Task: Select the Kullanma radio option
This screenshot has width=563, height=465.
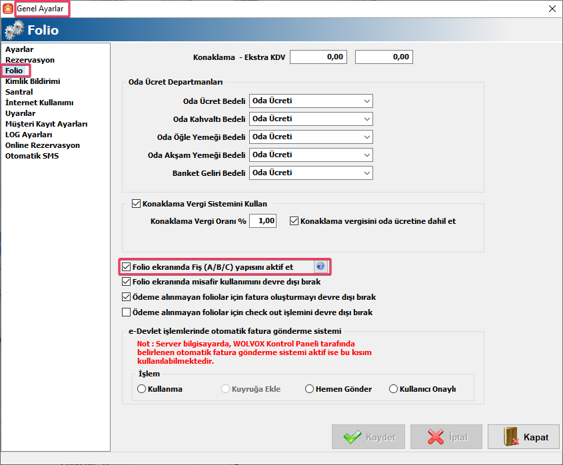Action: [141, 389]
